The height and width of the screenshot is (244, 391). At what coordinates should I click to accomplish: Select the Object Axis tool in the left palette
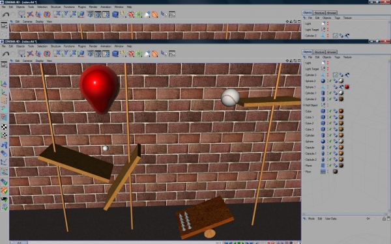click(4, 92)
